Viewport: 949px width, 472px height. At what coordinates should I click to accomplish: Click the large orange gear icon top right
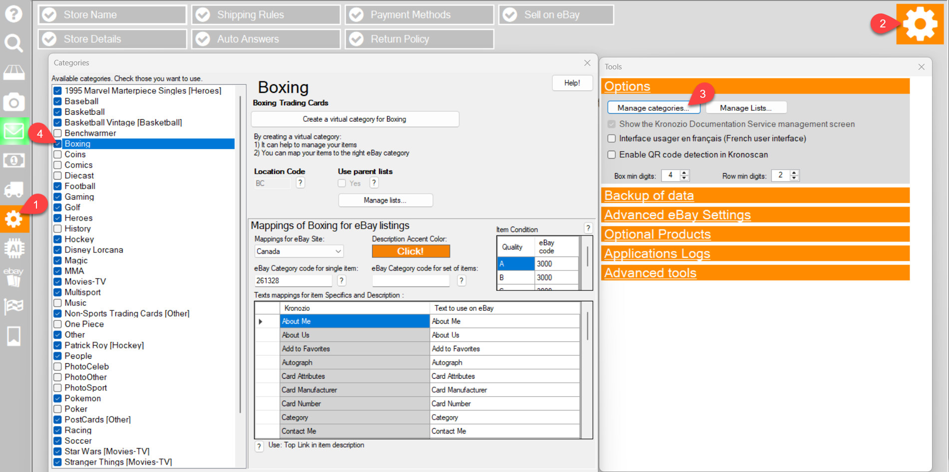tap(920, 24)
